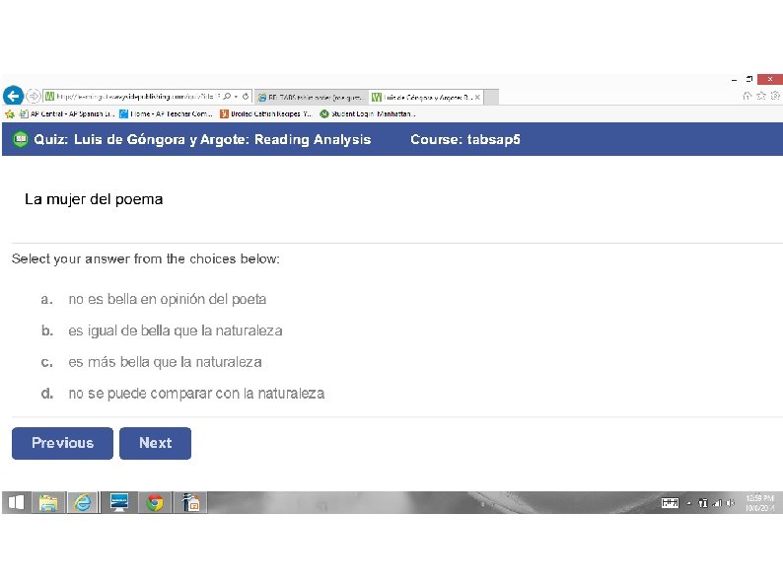
Task: Open the Broiled Catfish Recipes bookmark
Action: 266,113
